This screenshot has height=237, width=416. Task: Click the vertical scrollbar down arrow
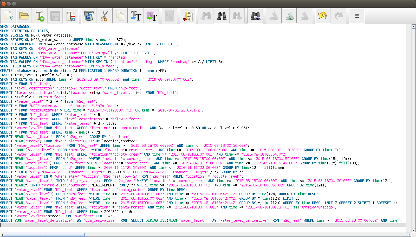coord(414,230)
